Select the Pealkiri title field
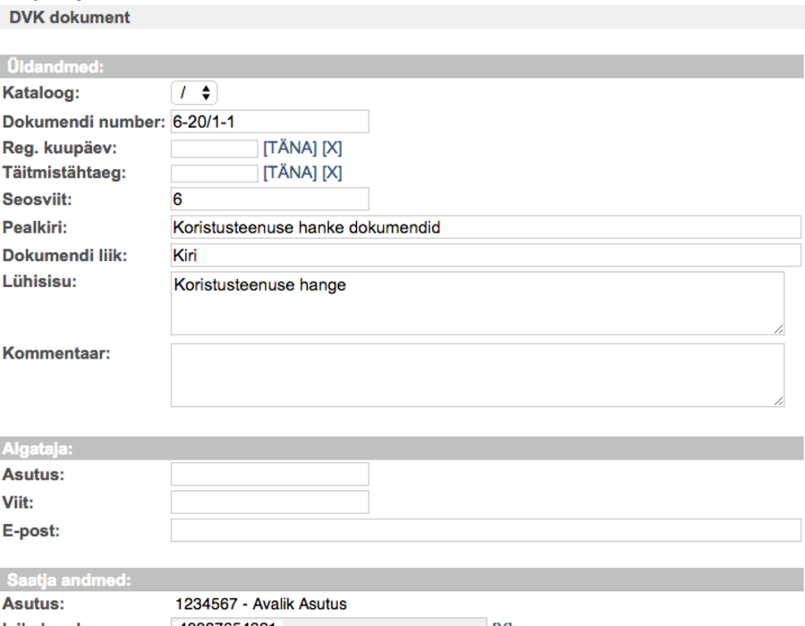This screenshot has height=626, width=805. (x=486, y=227)
